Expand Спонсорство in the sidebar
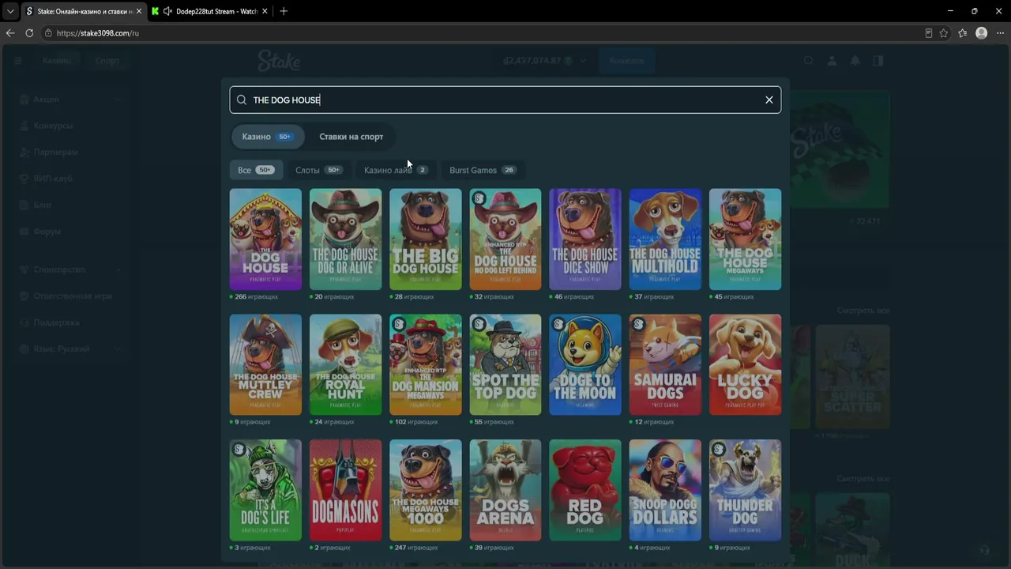This screenshot has height=569, width=1011. [71, 269]
